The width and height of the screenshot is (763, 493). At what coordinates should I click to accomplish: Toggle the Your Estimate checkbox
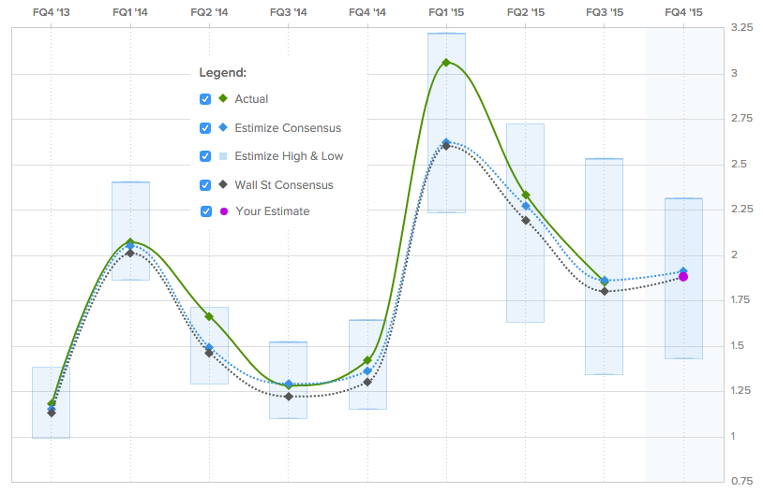206,211
